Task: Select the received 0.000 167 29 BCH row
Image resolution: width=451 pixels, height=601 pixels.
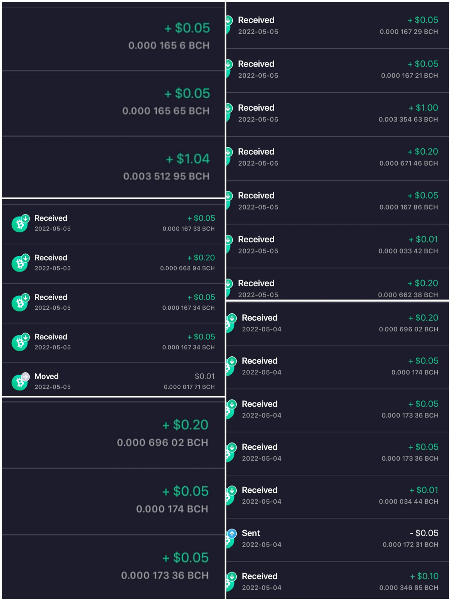Action: [x=337, y=27]
